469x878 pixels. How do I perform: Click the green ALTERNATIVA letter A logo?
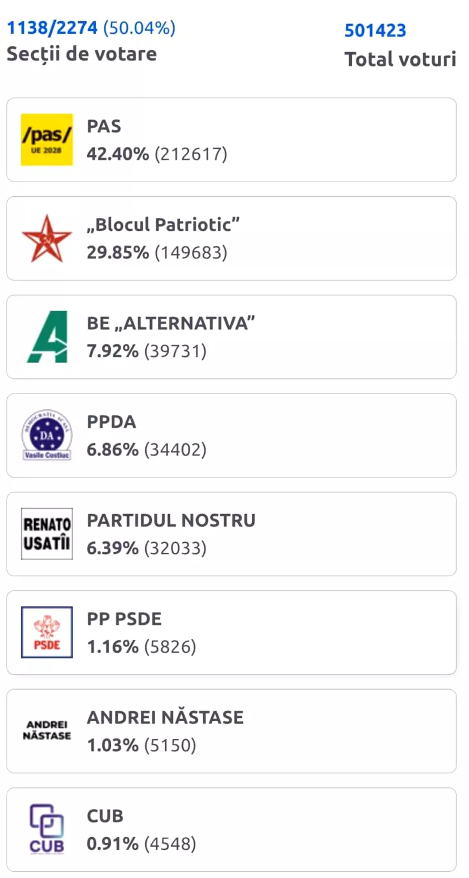(47, 337)
